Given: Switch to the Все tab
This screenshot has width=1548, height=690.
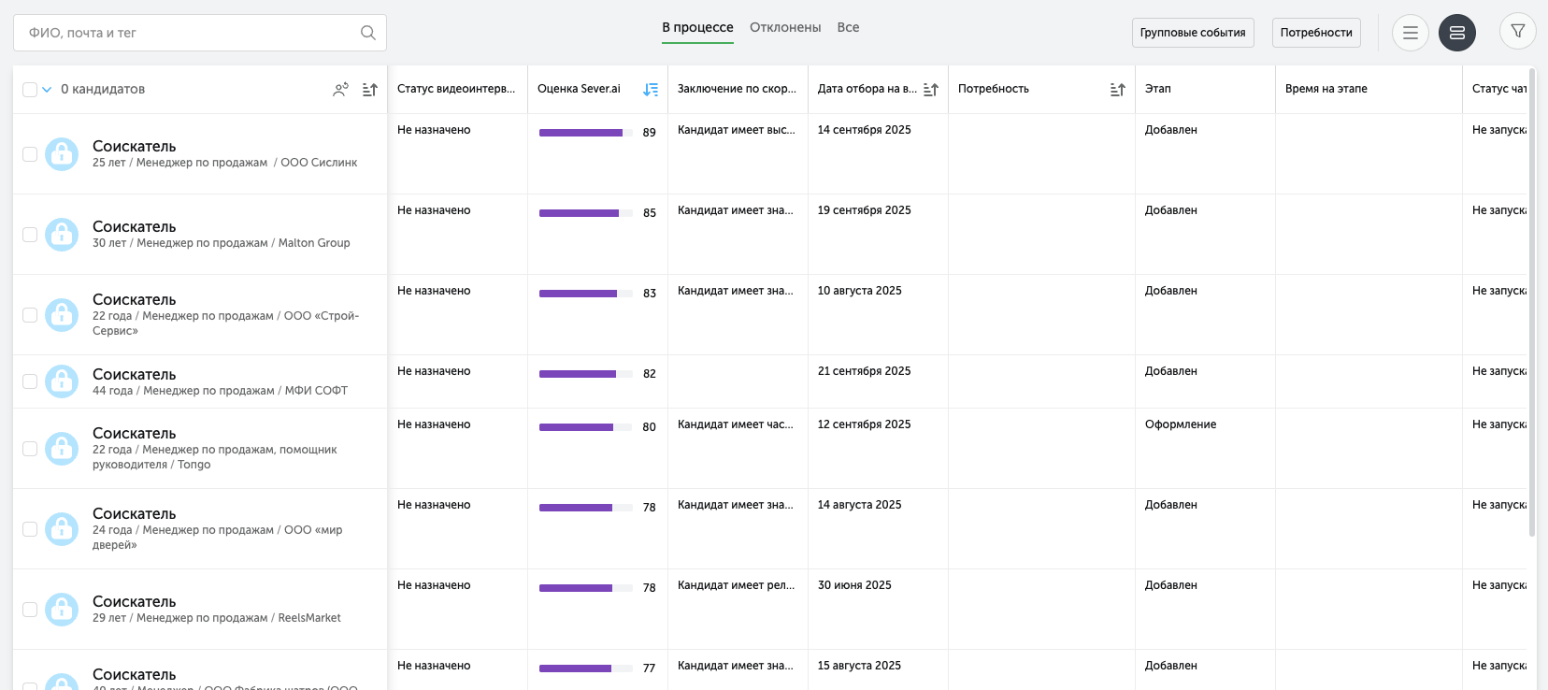Looking at the screenshot, I should [848, 28].
